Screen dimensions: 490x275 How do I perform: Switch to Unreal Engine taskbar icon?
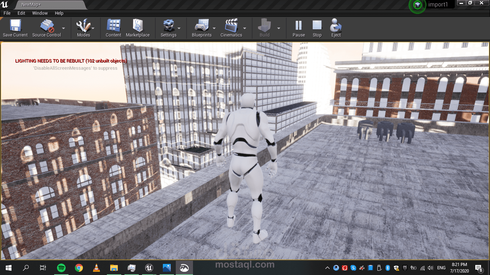[x=149, y=267]
